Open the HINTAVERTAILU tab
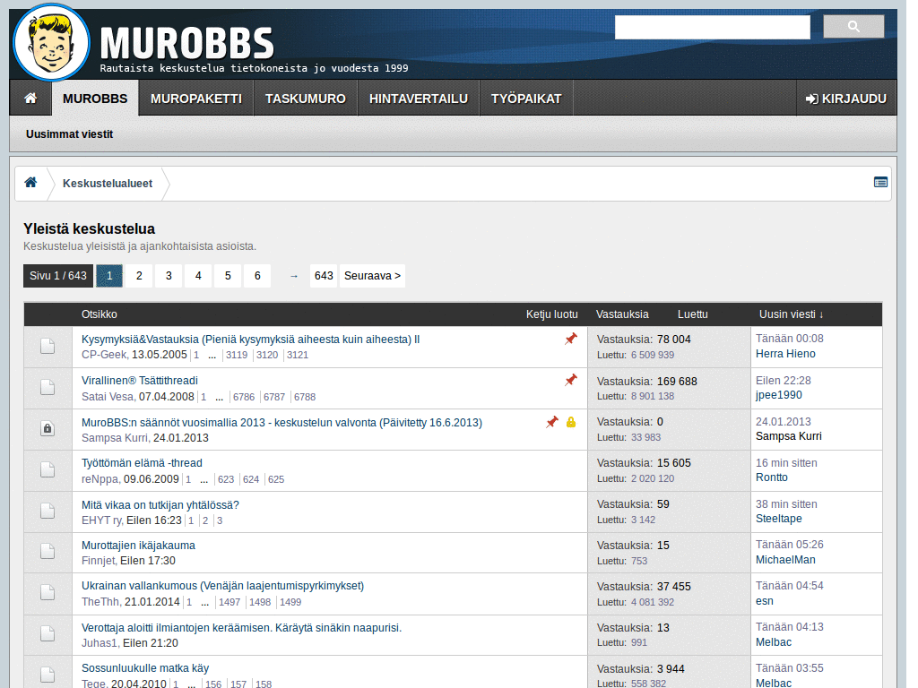 pos(418,99)
